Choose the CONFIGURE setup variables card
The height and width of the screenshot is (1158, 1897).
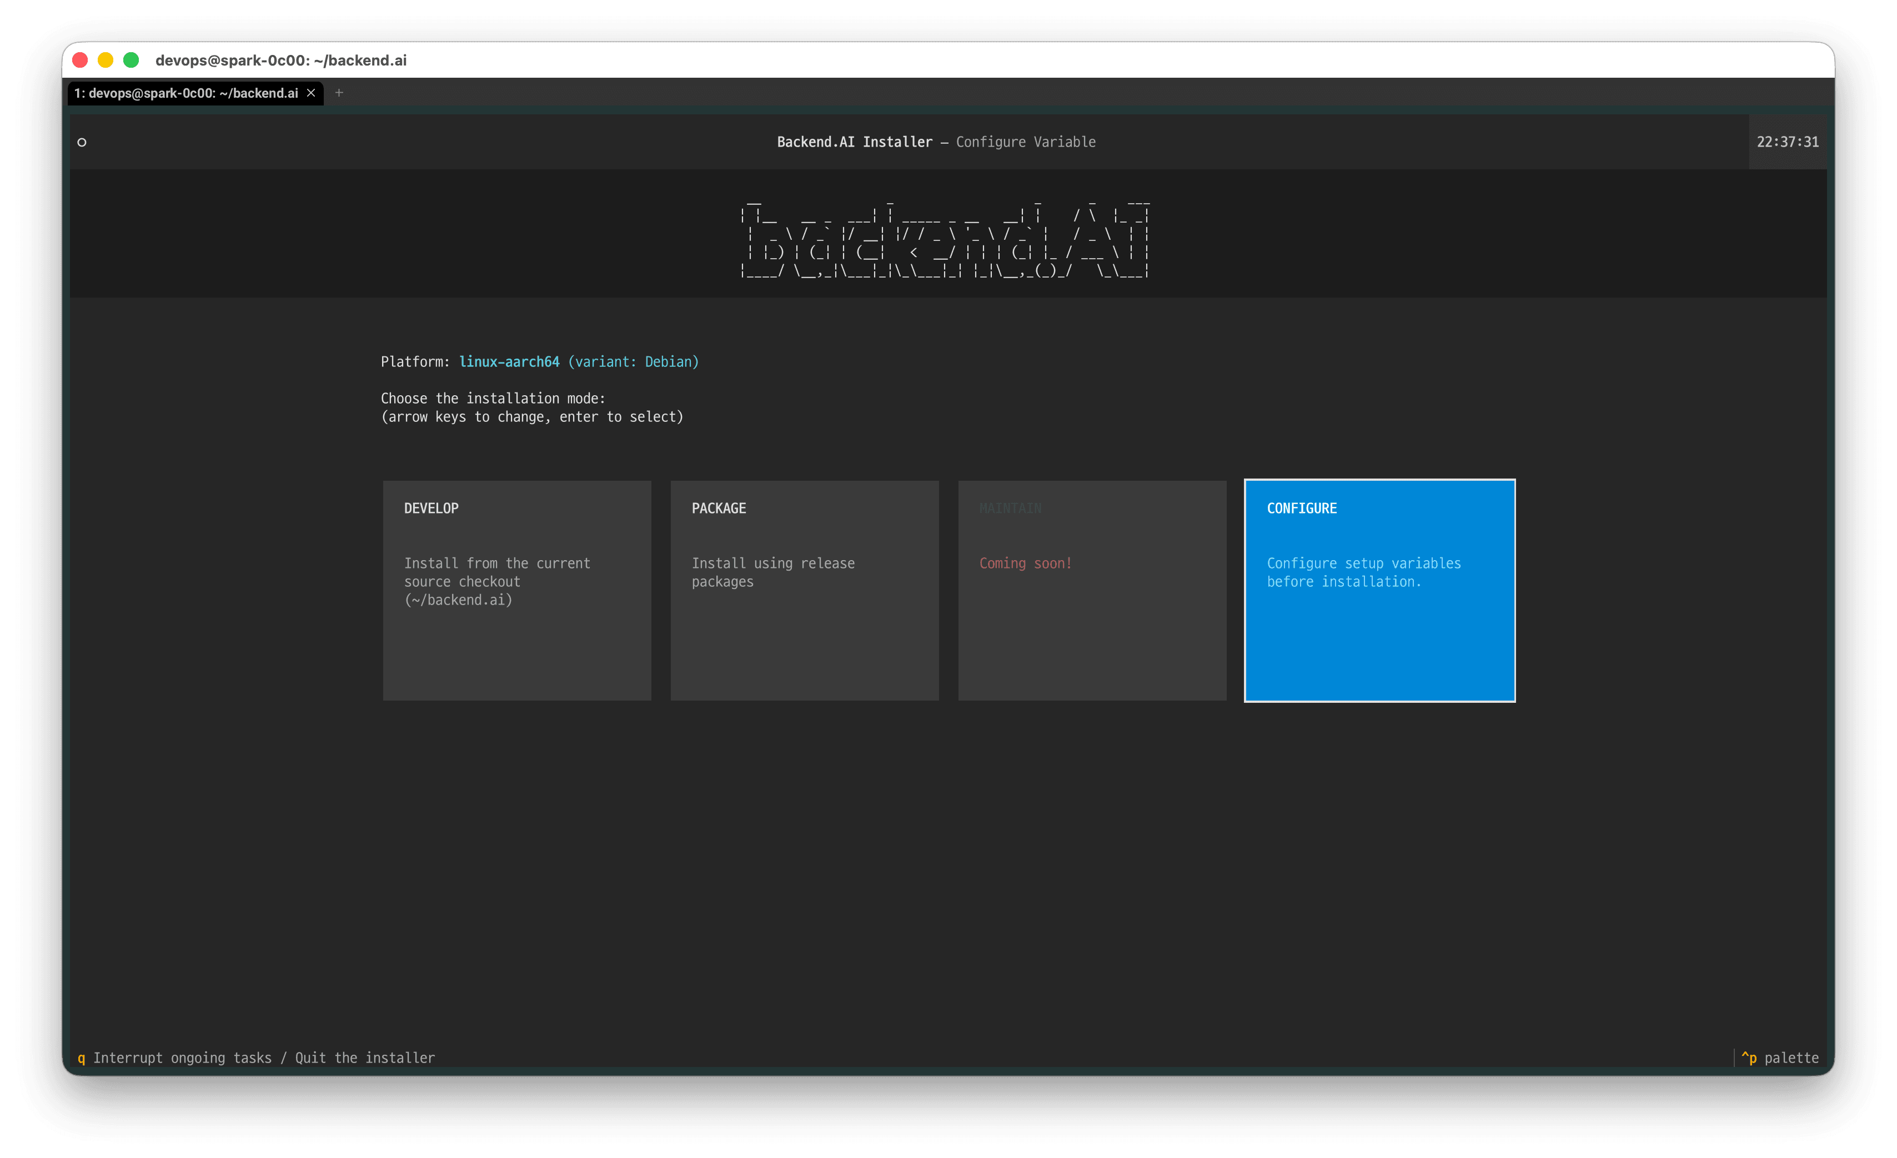point(1379,590)
